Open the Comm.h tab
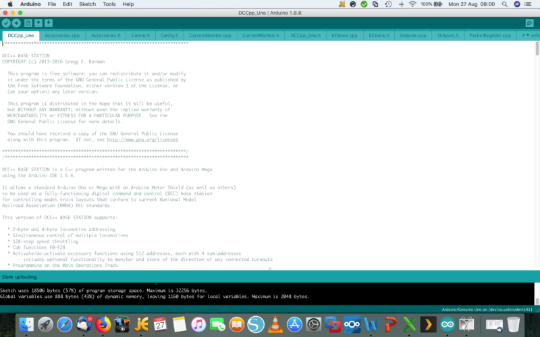This screenshot has height=337, width=540. 140,36
